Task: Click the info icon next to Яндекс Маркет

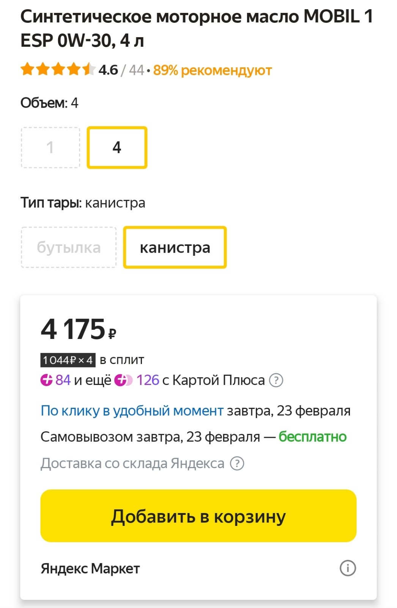Action: (x=348, y=568)
